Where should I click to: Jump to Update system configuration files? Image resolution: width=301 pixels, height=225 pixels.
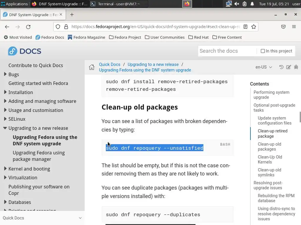tap(275, 120)
